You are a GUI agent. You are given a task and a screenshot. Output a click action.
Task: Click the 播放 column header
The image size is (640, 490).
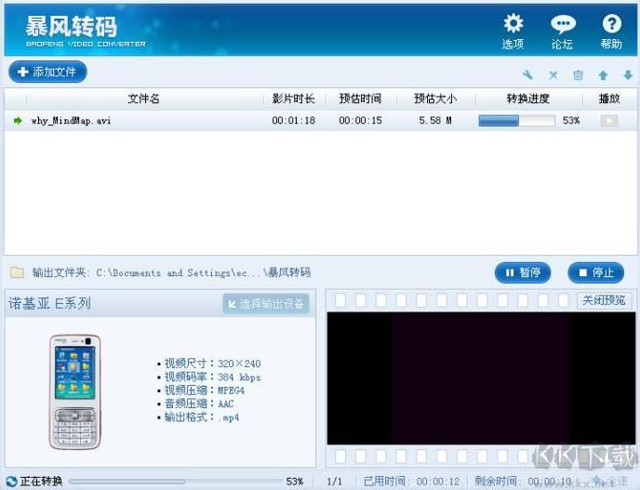coord(609,99)
